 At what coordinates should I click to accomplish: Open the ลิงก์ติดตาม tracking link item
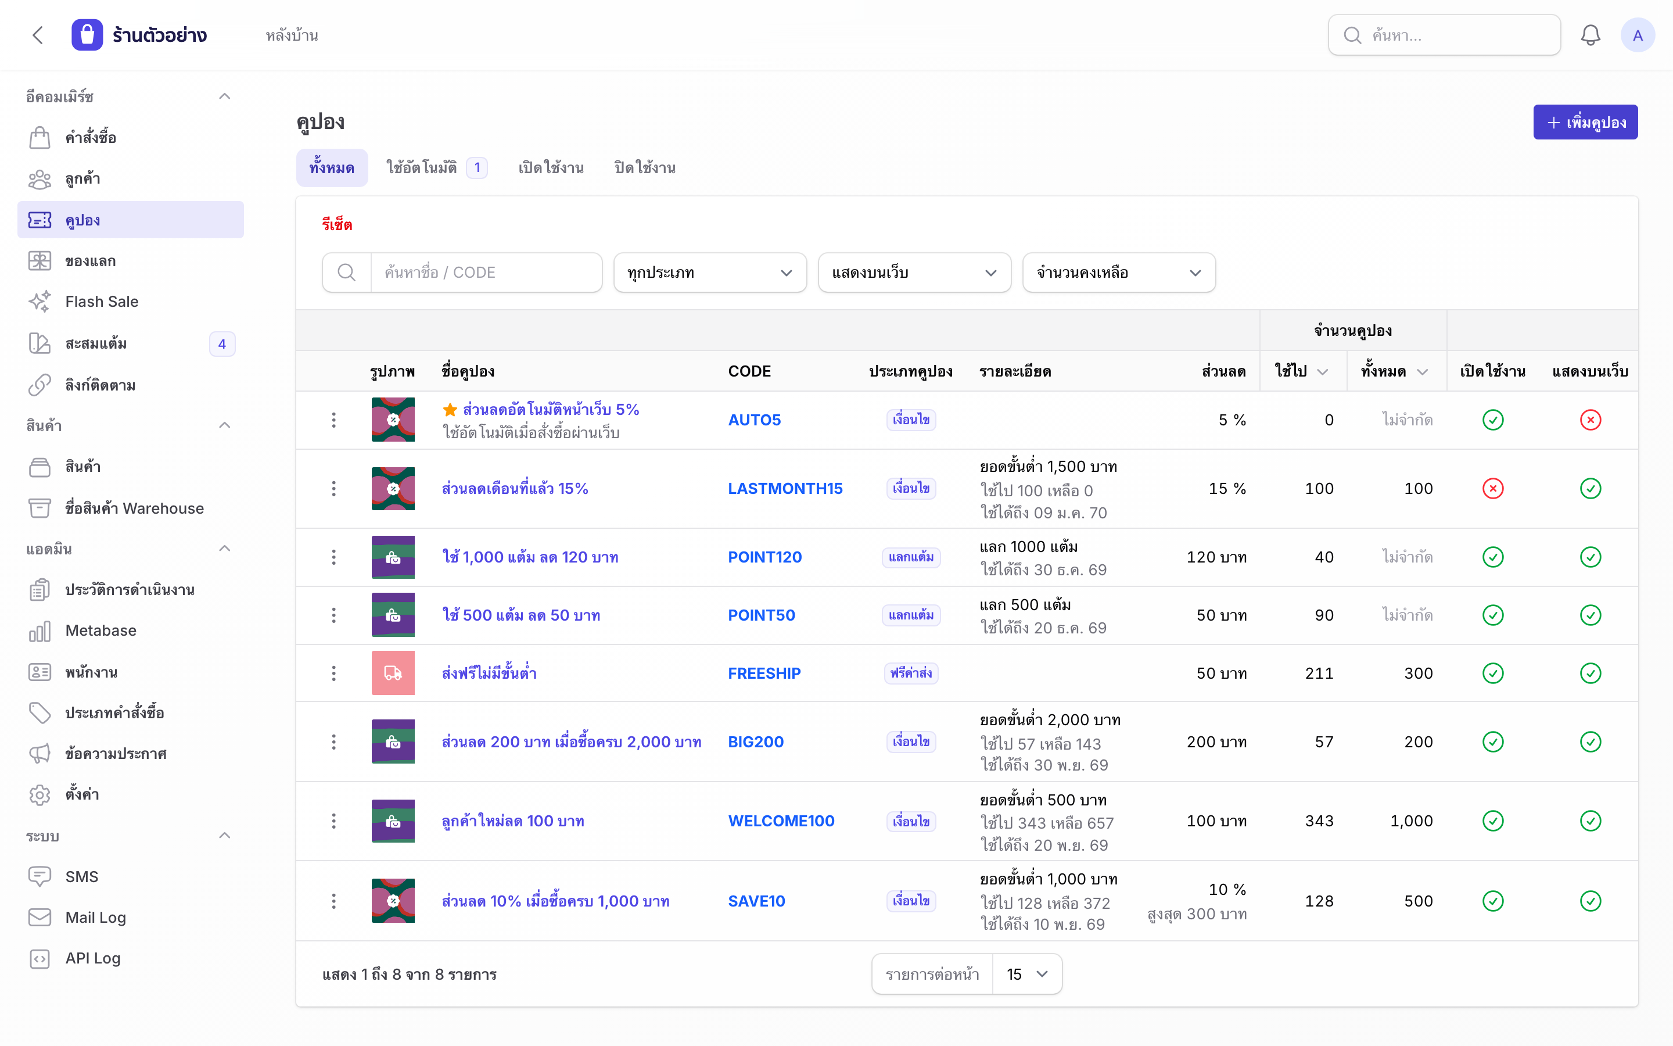[x=131, y=385]
